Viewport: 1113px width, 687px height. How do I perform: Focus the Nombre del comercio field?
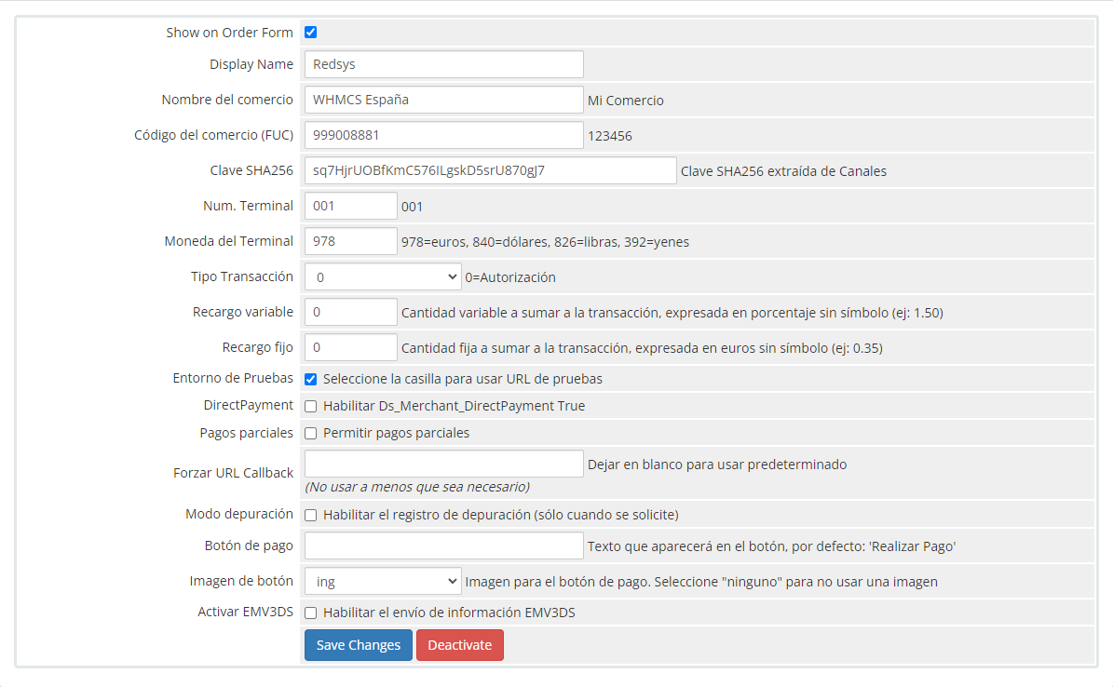[443, 100]
